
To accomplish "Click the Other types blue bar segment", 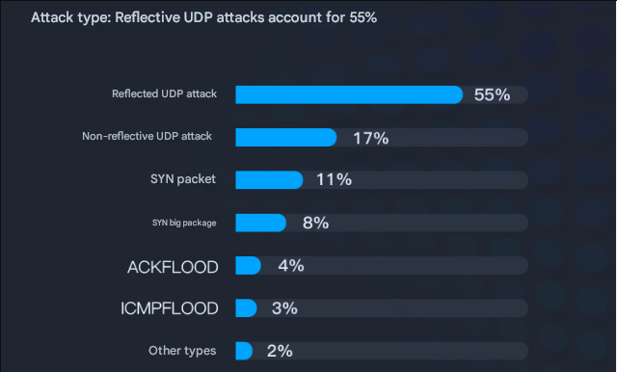I will coord(244,351).
